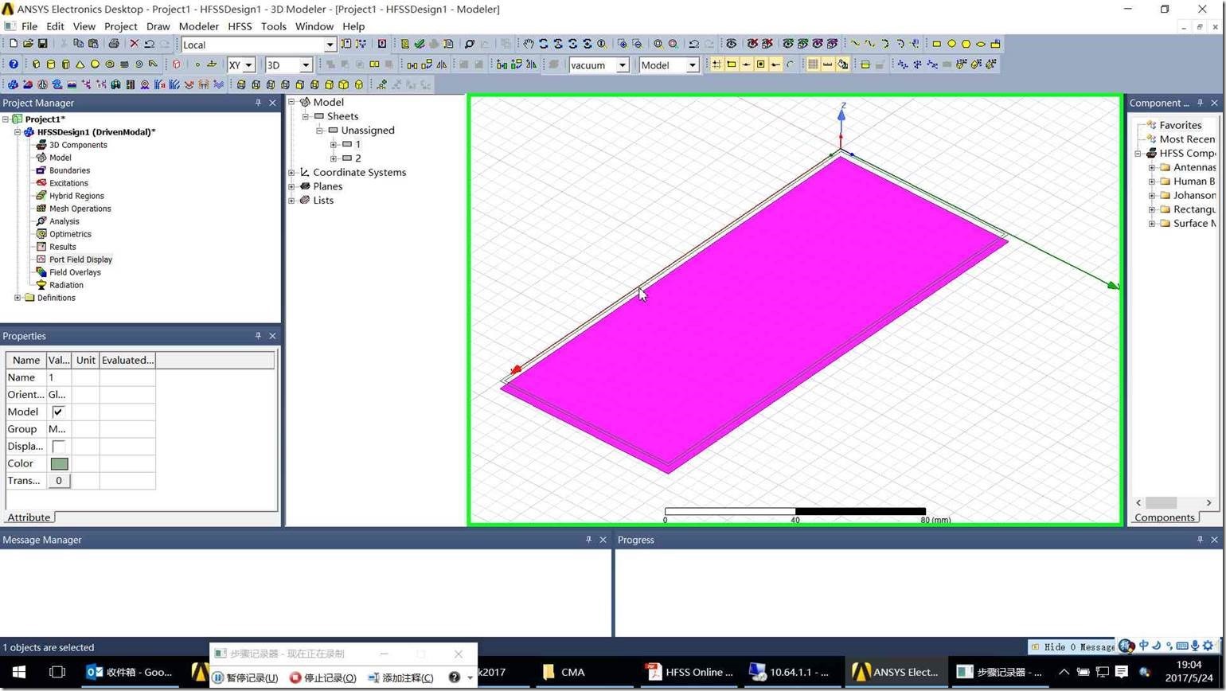Image resolution: width=1226 pixels, height=691 pixels.
Task: Select the Draw Line tool
Action: pyautogui.click(x=855, y=44)
